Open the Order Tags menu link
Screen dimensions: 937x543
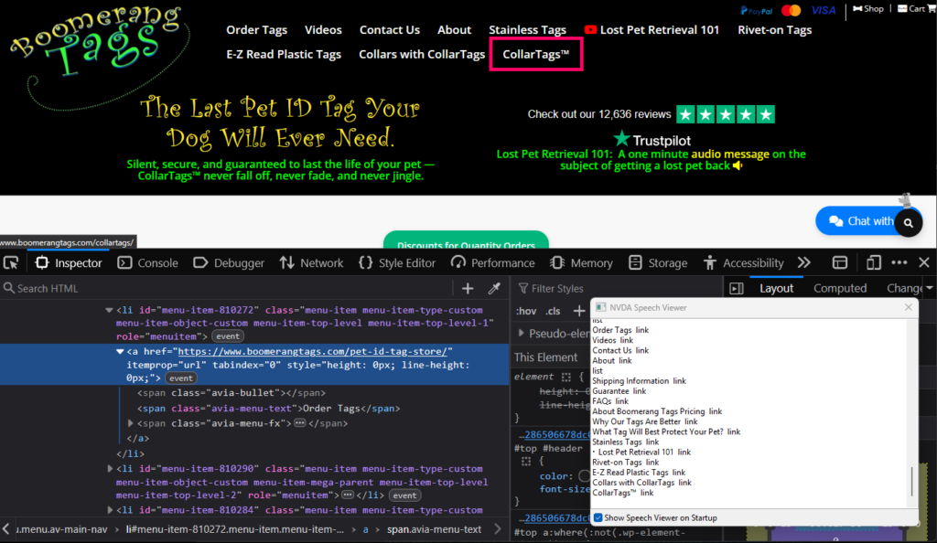click(x=256, y=30)
